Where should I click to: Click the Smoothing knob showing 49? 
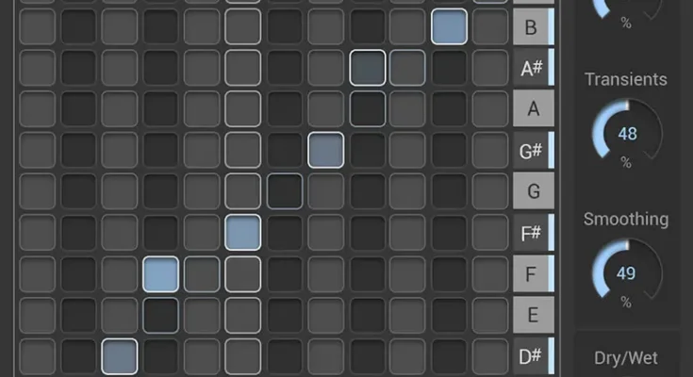(x=627, y=273)
